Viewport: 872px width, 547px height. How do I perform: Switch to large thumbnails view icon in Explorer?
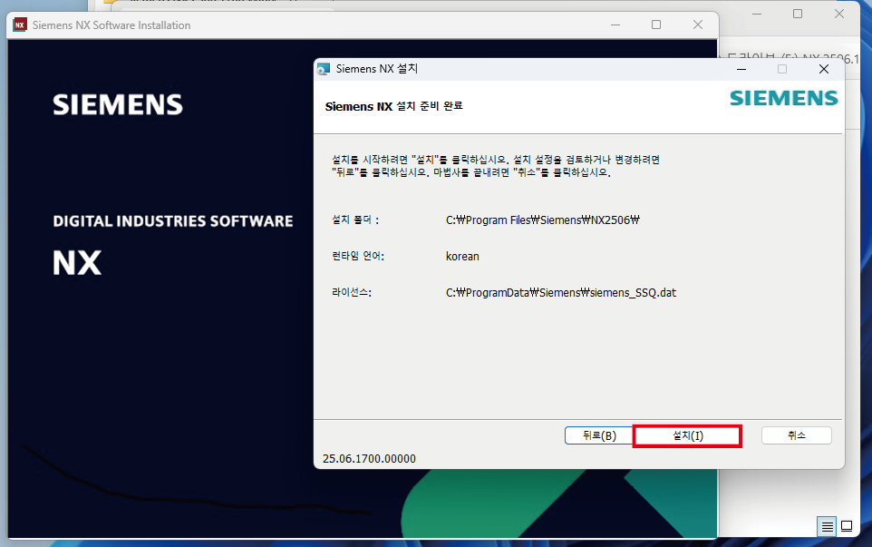pos(847,526)
